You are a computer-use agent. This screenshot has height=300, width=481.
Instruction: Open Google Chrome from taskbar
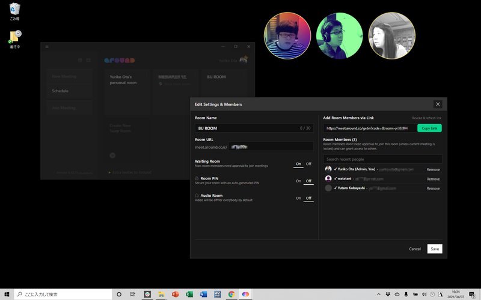[231, 294]
